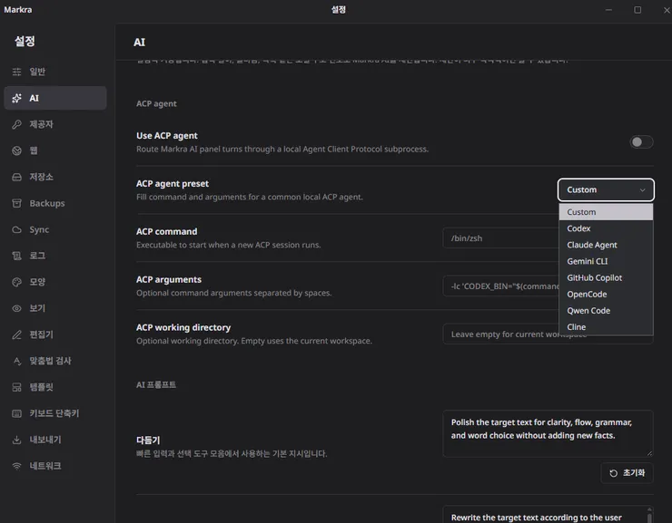
Task: Click the pencil icon beside 편집기
Action: pos(16,334)
